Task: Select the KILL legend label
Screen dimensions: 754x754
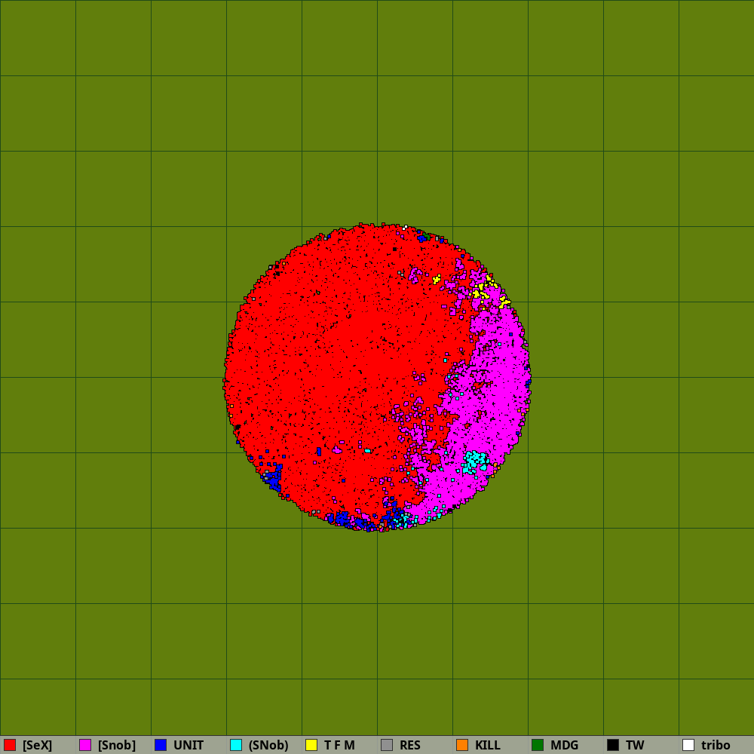Action: 488,746
